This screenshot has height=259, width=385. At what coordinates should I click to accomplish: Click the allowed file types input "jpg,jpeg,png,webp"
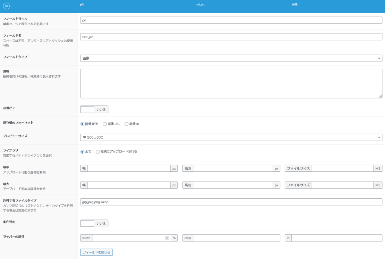231,202
